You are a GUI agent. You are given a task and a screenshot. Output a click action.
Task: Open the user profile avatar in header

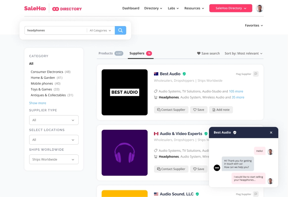coord(260,8)
